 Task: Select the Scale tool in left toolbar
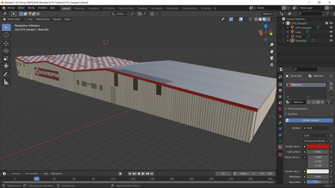(6, 58)
